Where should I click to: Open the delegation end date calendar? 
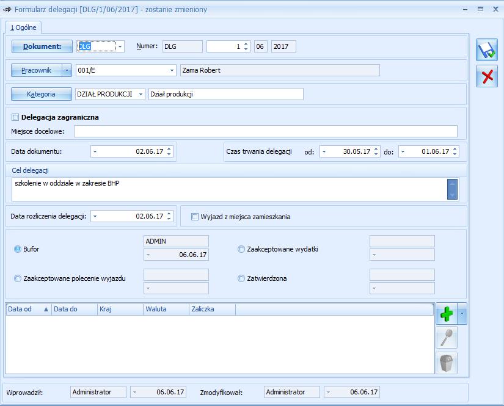(403, 151)
